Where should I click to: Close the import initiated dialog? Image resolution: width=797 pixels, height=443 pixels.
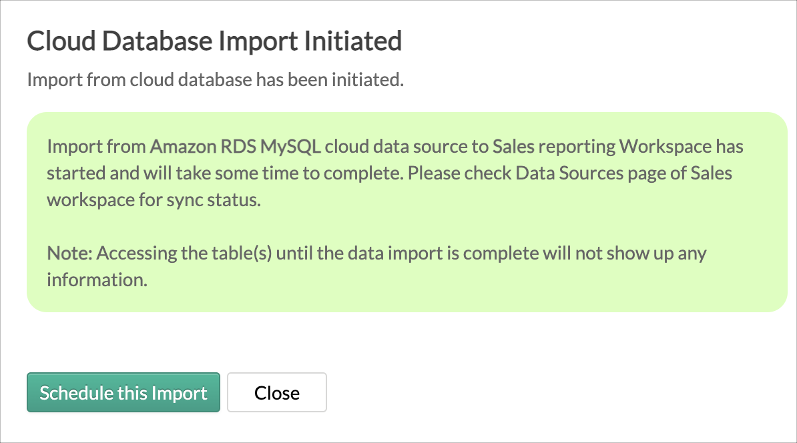click(277, 393)
